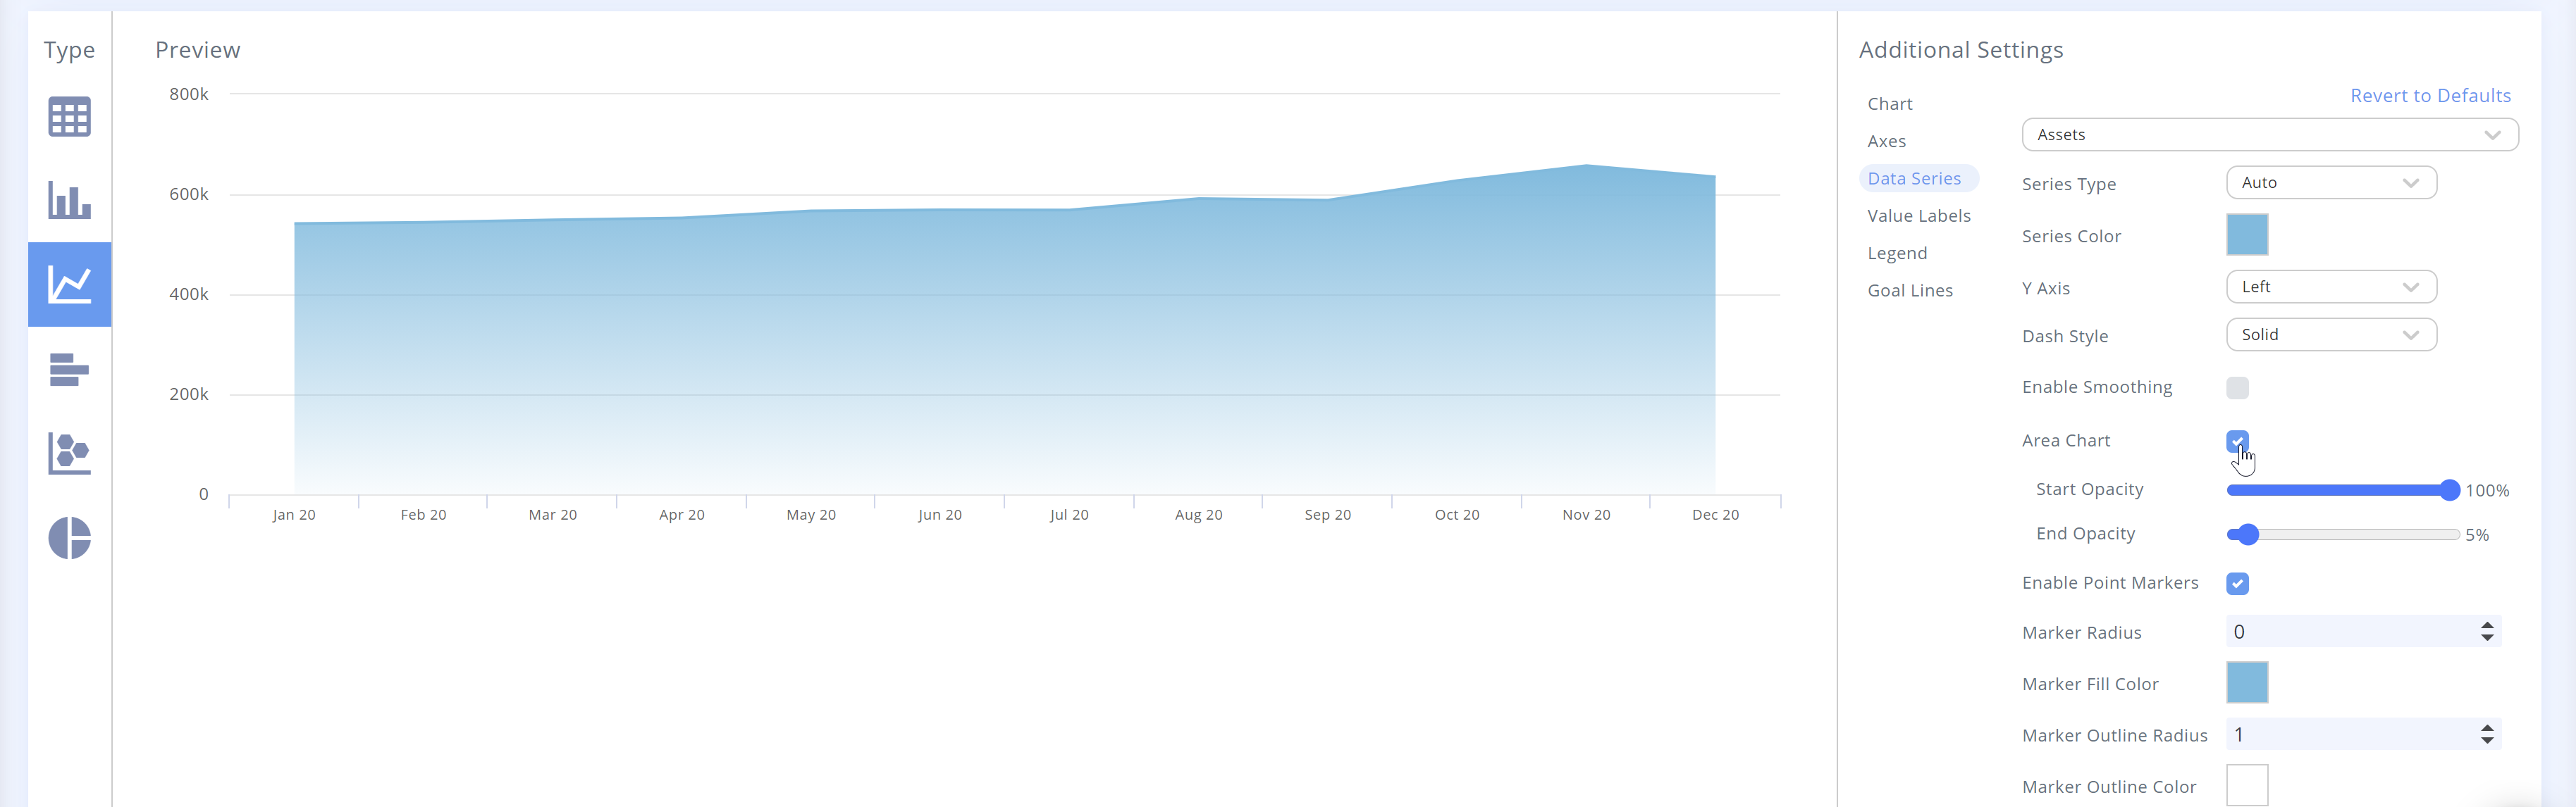
Task: Click the Nov 20 x-axis label
Action: [1586, 514]
